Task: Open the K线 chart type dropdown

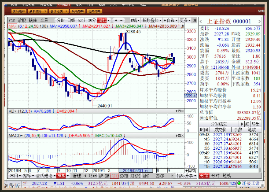Action: (x=135, y=21)
